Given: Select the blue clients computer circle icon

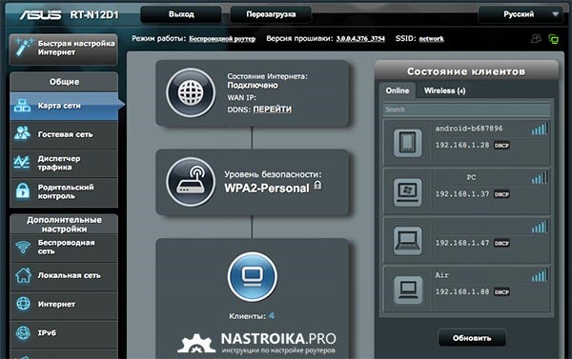Looking at the screenshot, I should [x=252, y=277].
